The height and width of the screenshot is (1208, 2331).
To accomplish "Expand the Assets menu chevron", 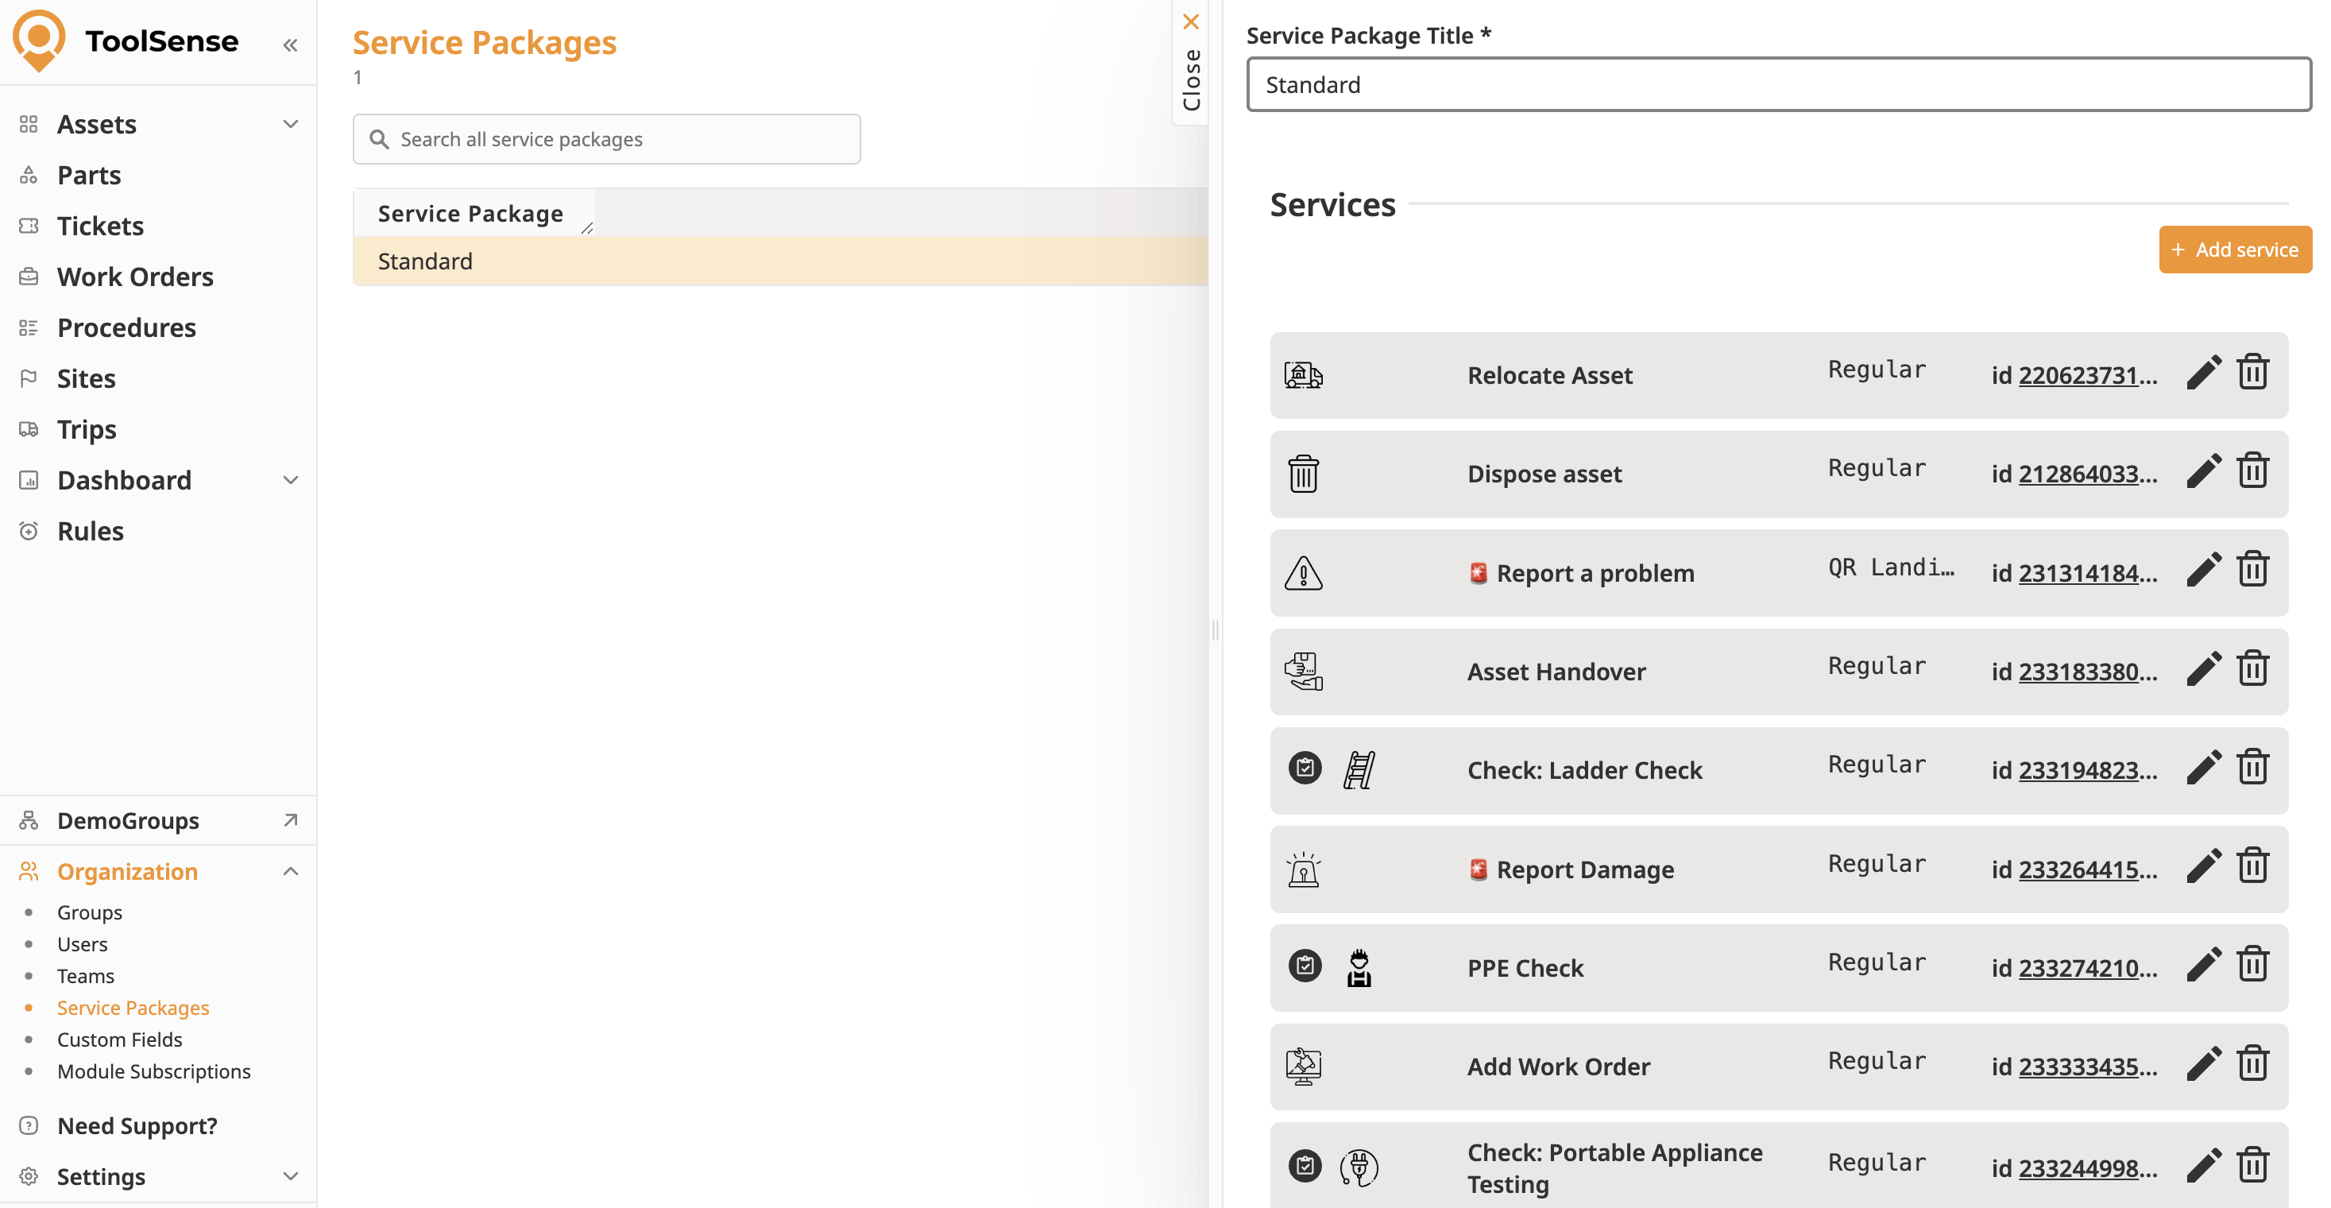I will click(x=289, y=124).
